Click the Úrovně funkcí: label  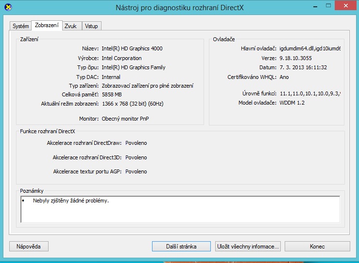coord(259,93)
